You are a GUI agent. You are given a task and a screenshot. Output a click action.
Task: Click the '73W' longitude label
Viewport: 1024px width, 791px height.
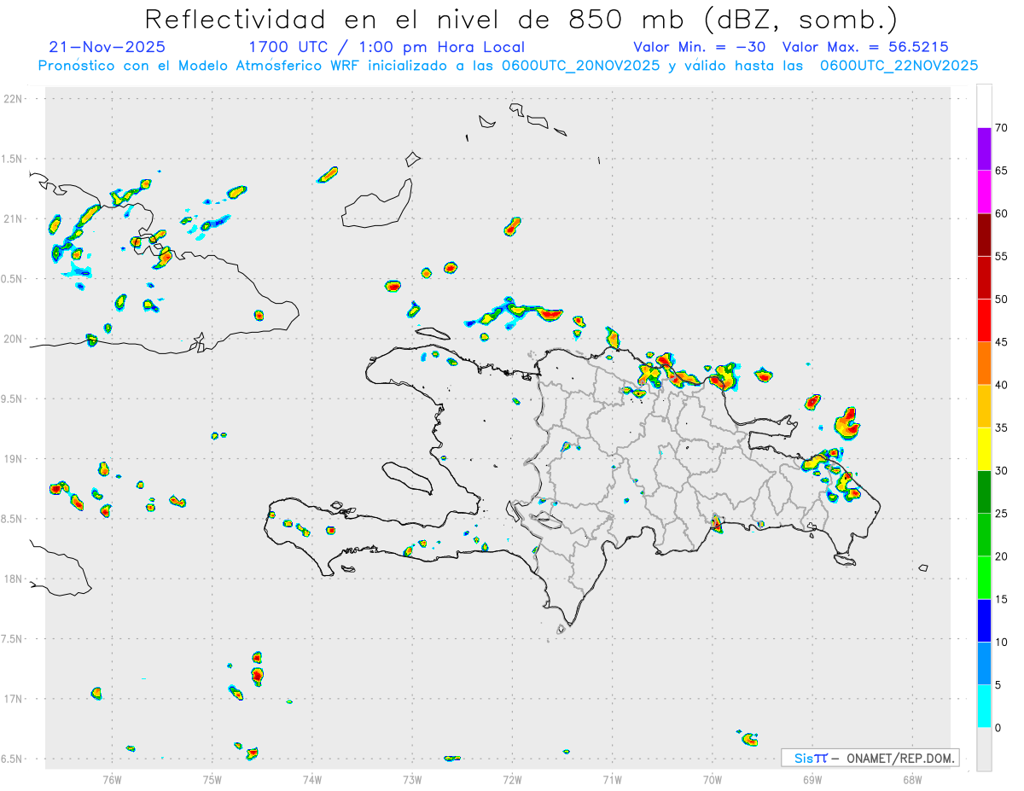point(412,779)
